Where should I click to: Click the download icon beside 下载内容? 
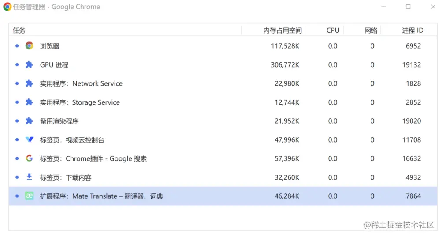pyautogui.click(x=29, y=177)
